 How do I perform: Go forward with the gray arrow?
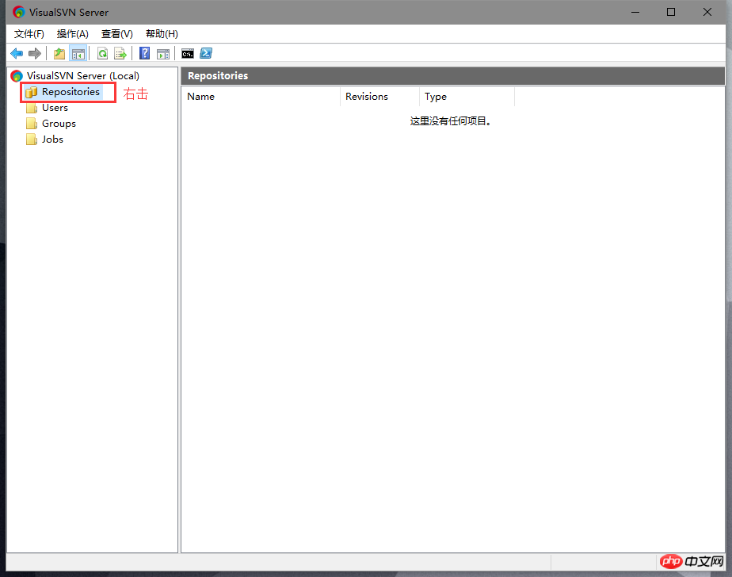point(35,54)
